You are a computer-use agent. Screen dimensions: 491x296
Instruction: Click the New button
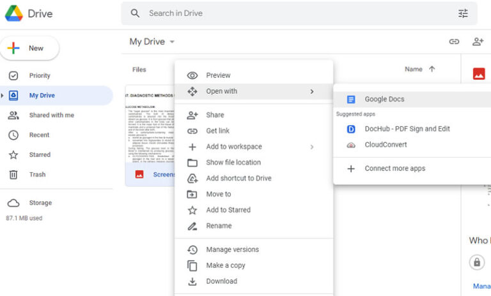pyautogui.click(x=30, y=48)
